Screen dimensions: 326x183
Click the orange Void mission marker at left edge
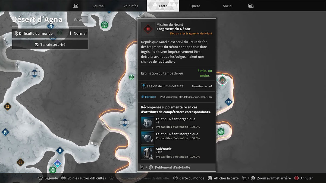click(x=7, y=106)
